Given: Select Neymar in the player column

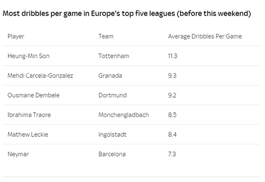Looking at the screenshot, I should point(18,155).
